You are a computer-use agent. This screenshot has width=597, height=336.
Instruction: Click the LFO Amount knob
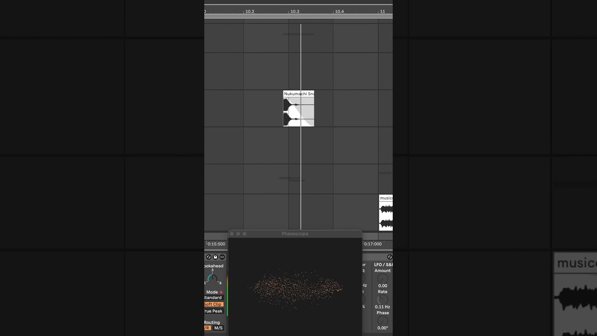click(x=382, y=279)
